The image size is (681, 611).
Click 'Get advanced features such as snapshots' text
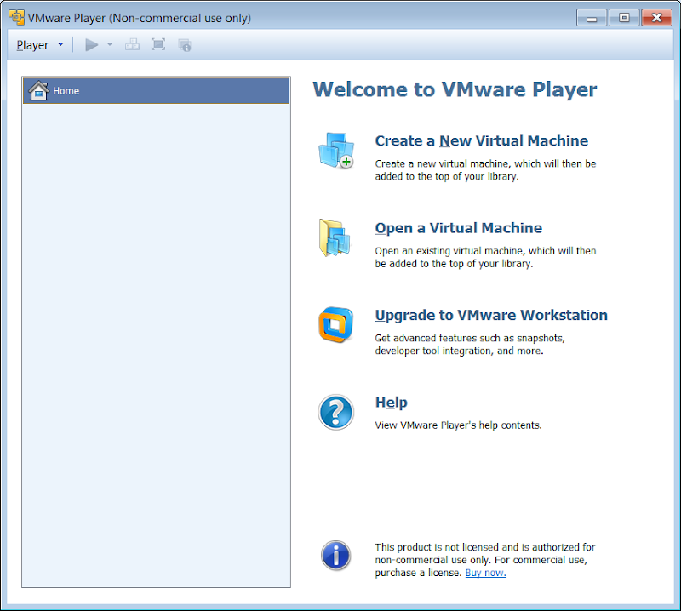point(470,345)
